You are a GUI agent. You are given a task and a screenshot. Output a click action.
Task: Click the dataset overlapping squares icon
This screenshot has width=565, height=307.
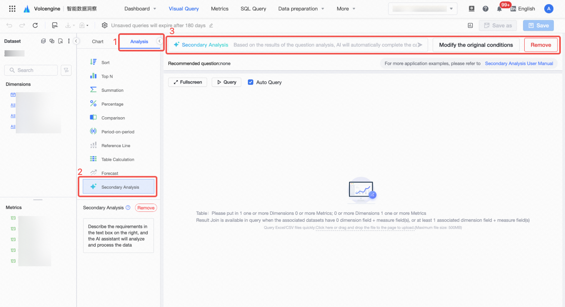click(52, 41)
